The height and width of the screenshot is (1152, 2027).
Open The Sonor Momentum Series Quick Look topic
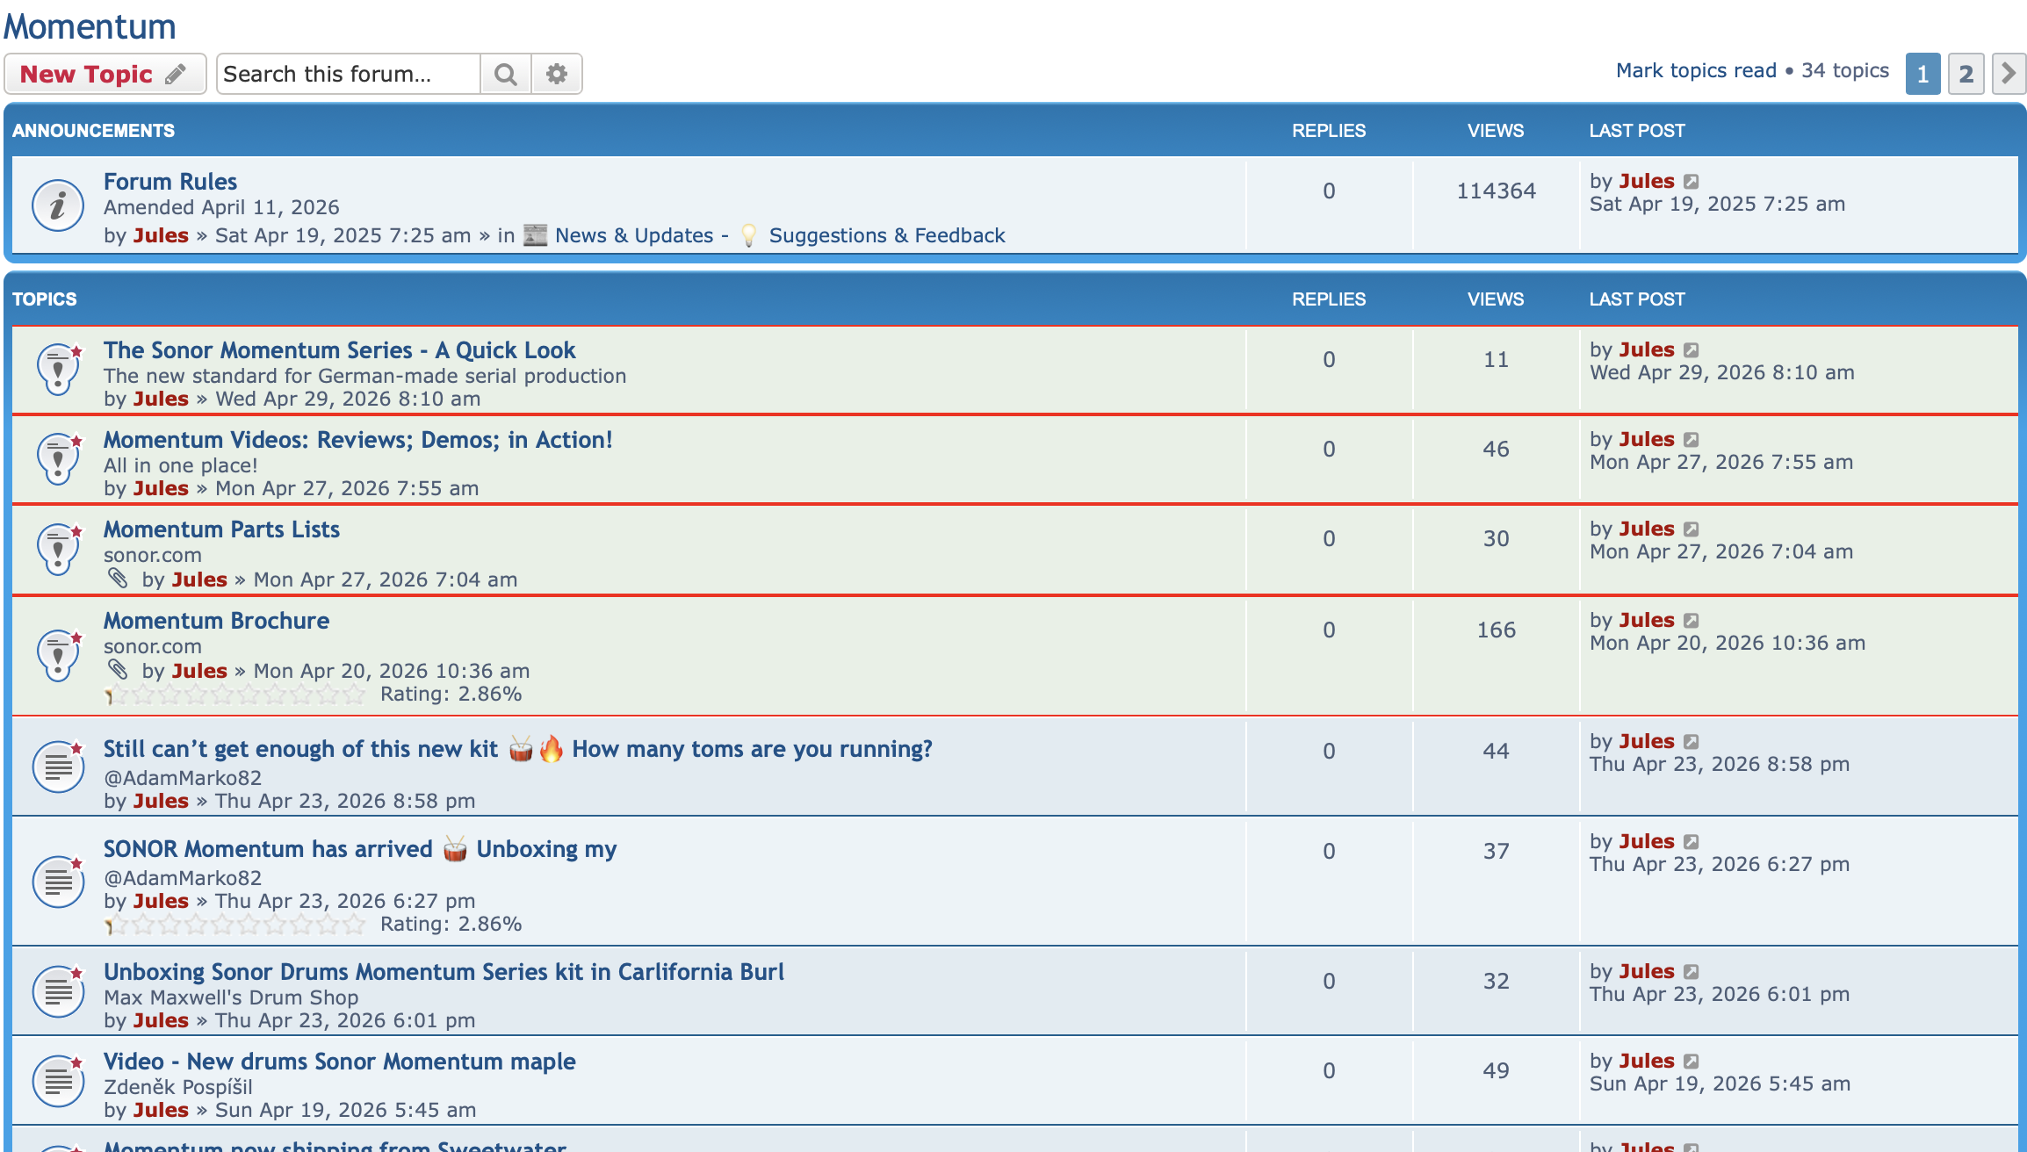(339, 350)
